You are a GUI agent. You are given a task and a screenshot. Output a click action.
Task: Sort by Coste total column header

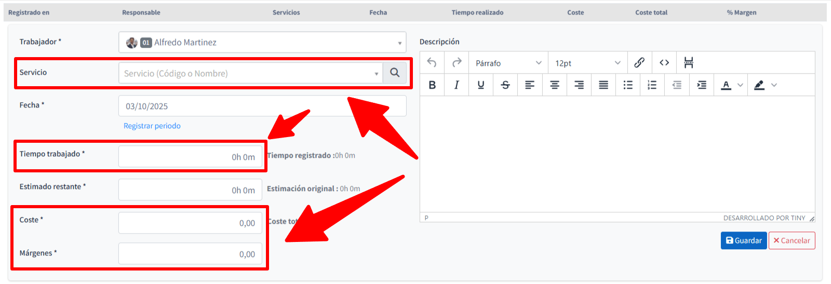pyautogui.click(x=651, y=12)
